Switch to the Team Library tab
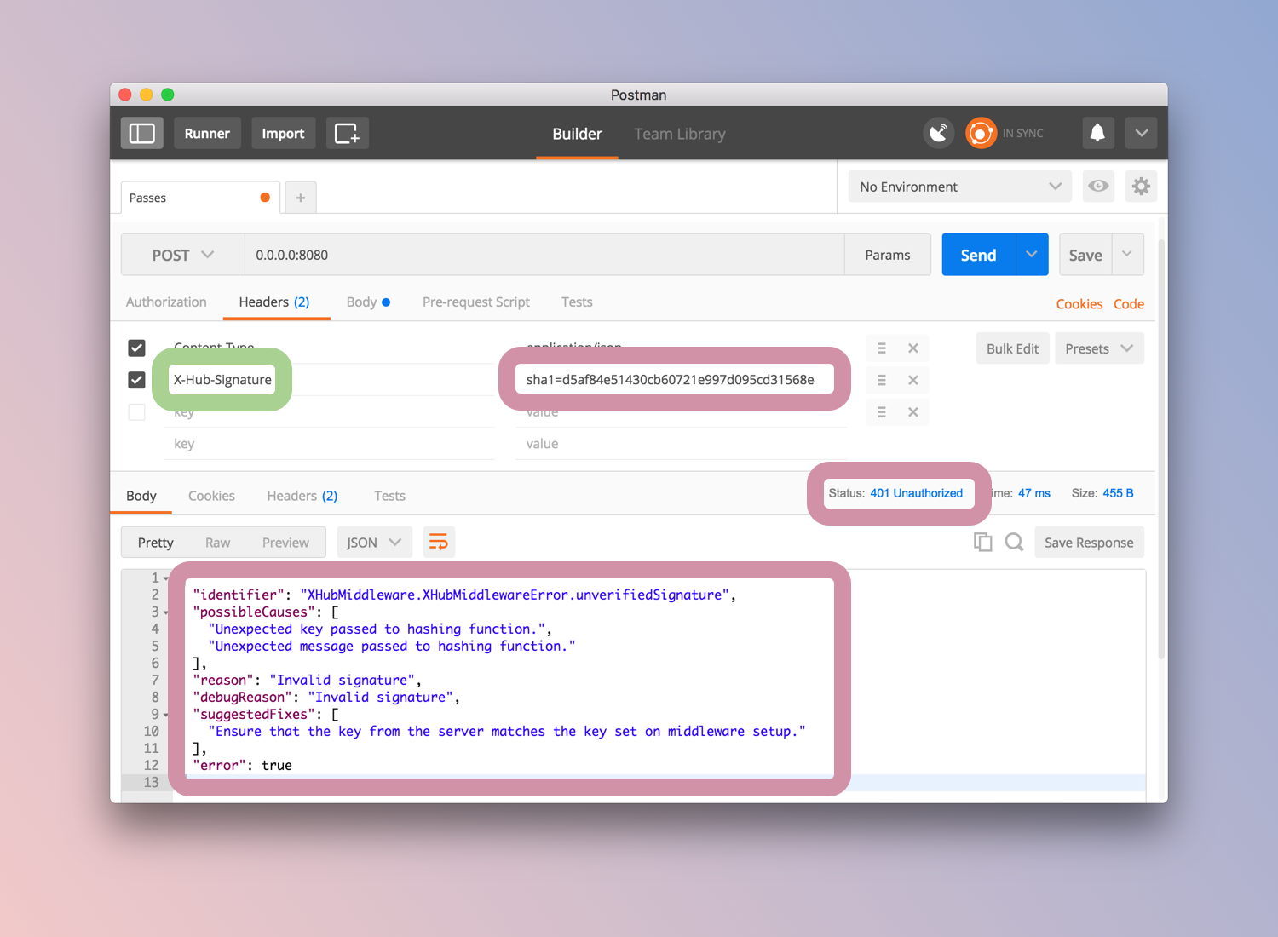Viewport: 1278px width, 937px height. [680, 134]
